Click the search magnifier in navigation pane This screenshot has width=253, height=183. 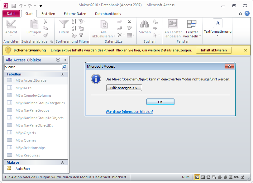click(64, 67)
